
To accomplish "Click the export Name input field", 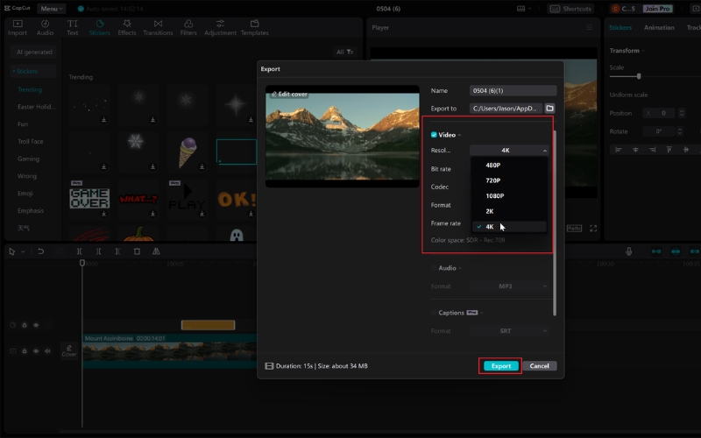I will 513,91.
